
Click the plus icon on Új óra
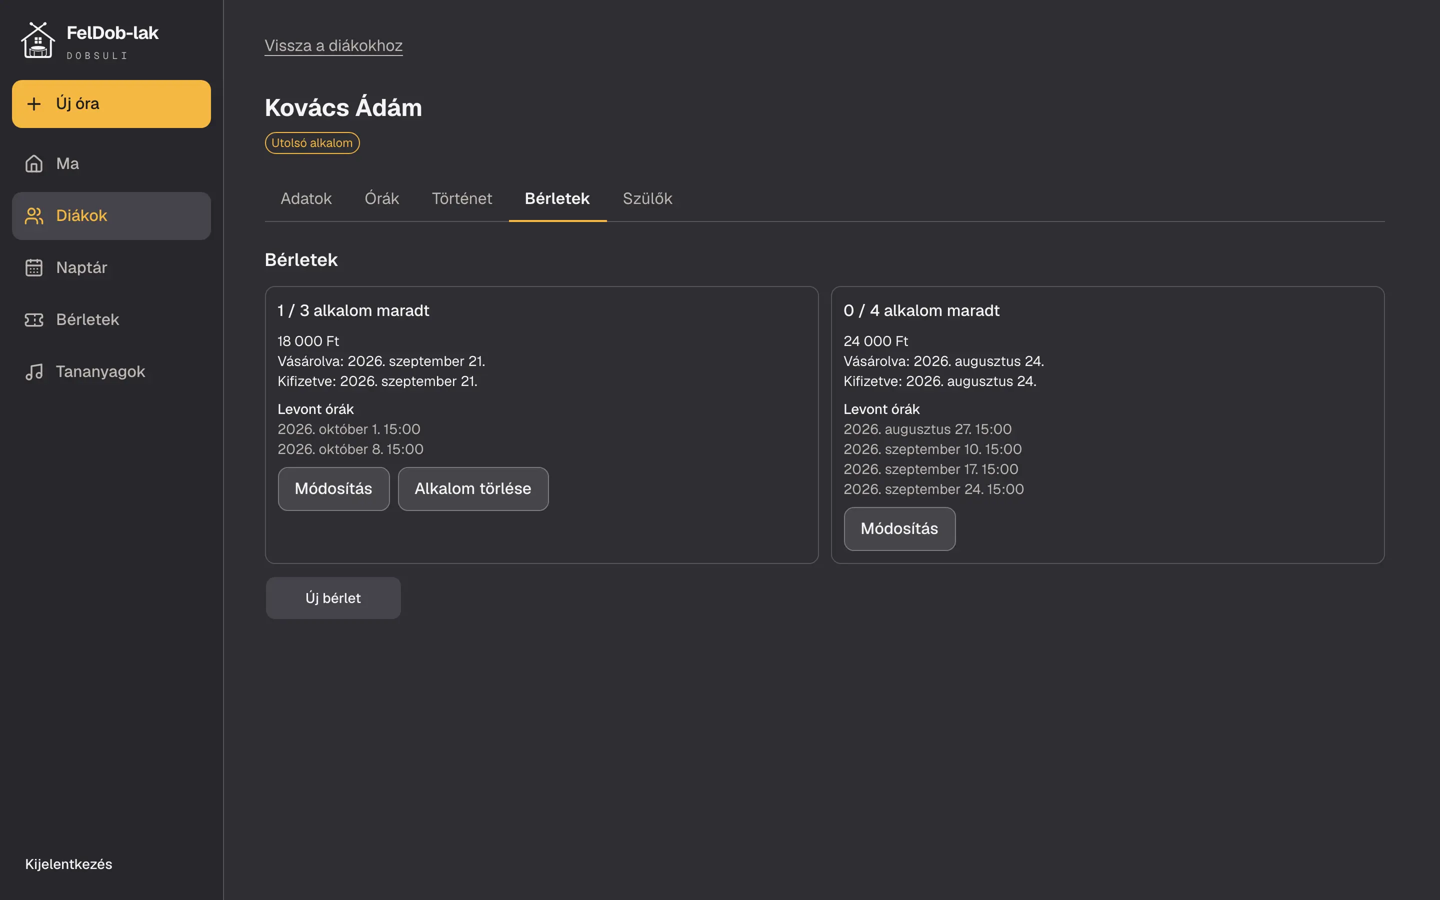pyautogui.click(x=34, y=103)
